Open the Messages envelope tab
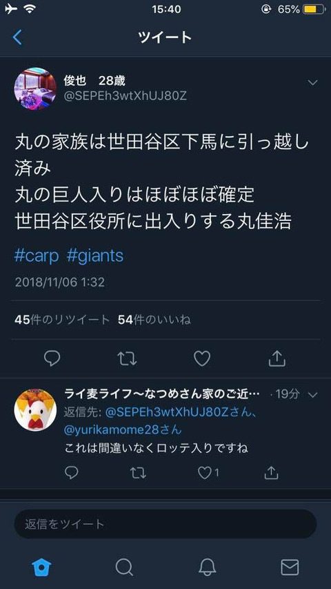 (290, 567)
